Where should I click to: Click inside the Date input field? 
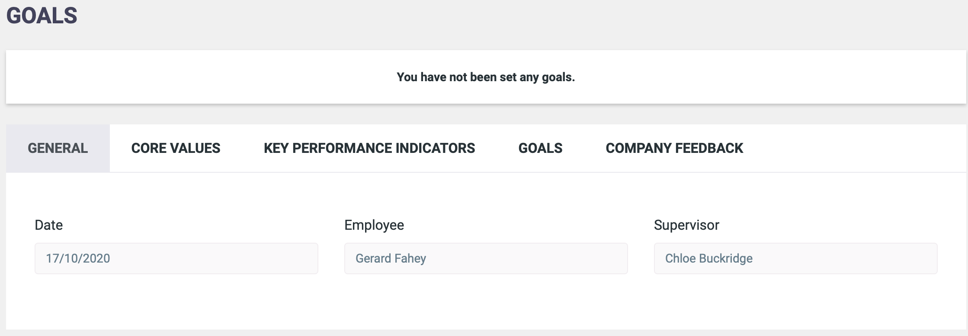(x=176, y=258)
